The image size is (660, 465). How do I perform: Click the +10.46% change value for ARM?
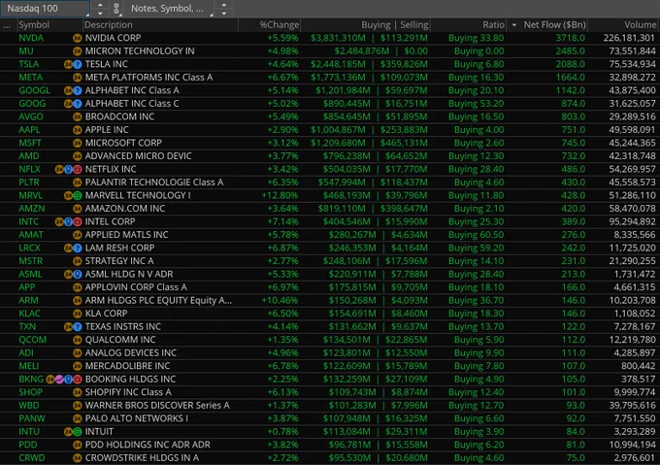pyautogui.click(x=280, y=300)
